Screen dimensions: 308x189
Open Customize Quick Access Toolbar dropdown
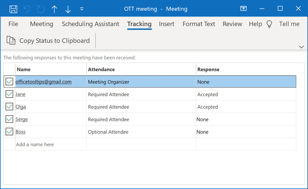click(82, 9)
